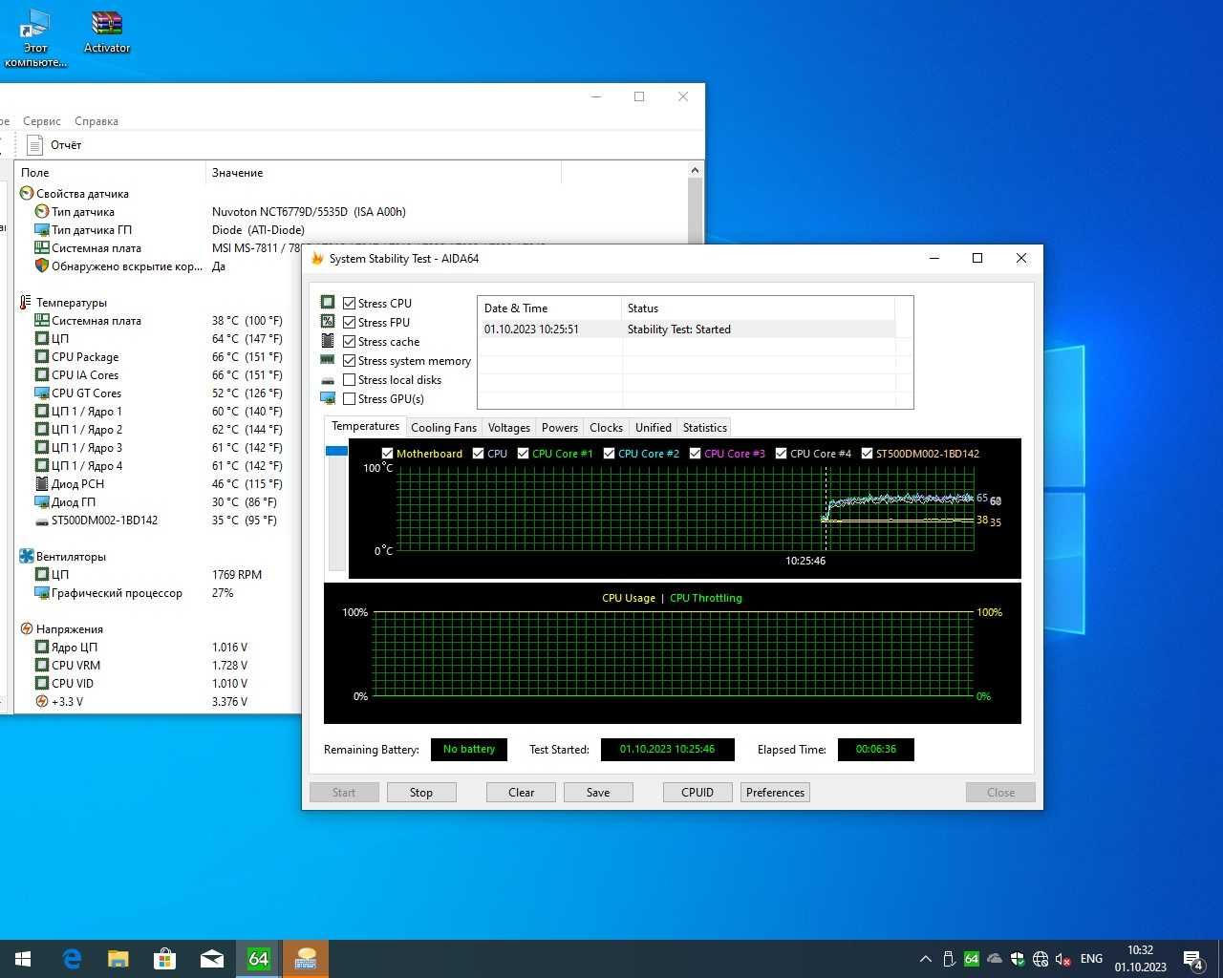Open the Activator desktop shortcut
The image size is (1223, 978).
[x=106, y=32]
